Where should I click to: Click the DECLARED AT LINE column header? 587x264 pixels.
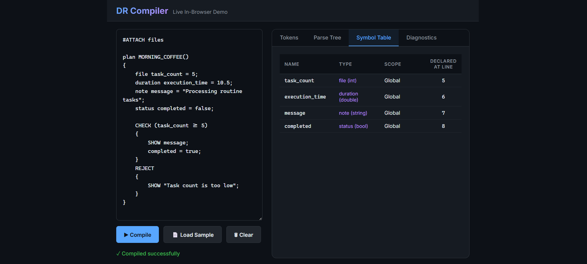(443, 64)
